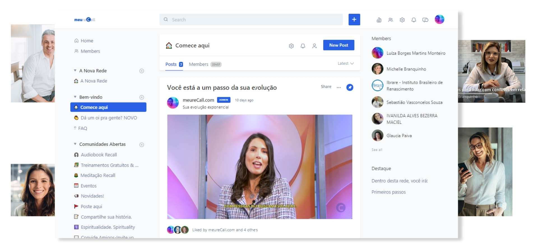Select the Comece aqui sidebar item

pyautogui.click(x=108, y=107)
